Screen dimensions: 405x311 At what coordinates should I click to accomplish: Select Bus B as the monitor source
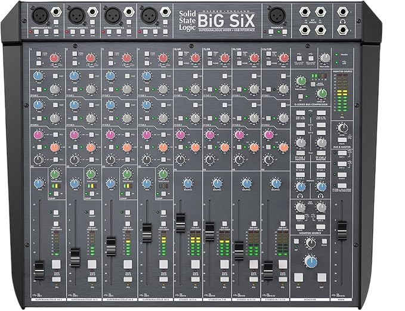(321, 226)
